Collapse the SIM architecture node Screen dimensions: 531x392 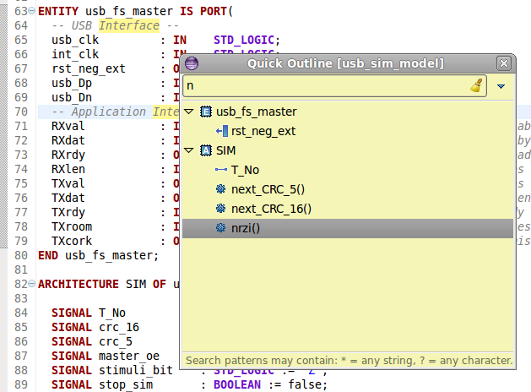point(189,150)
